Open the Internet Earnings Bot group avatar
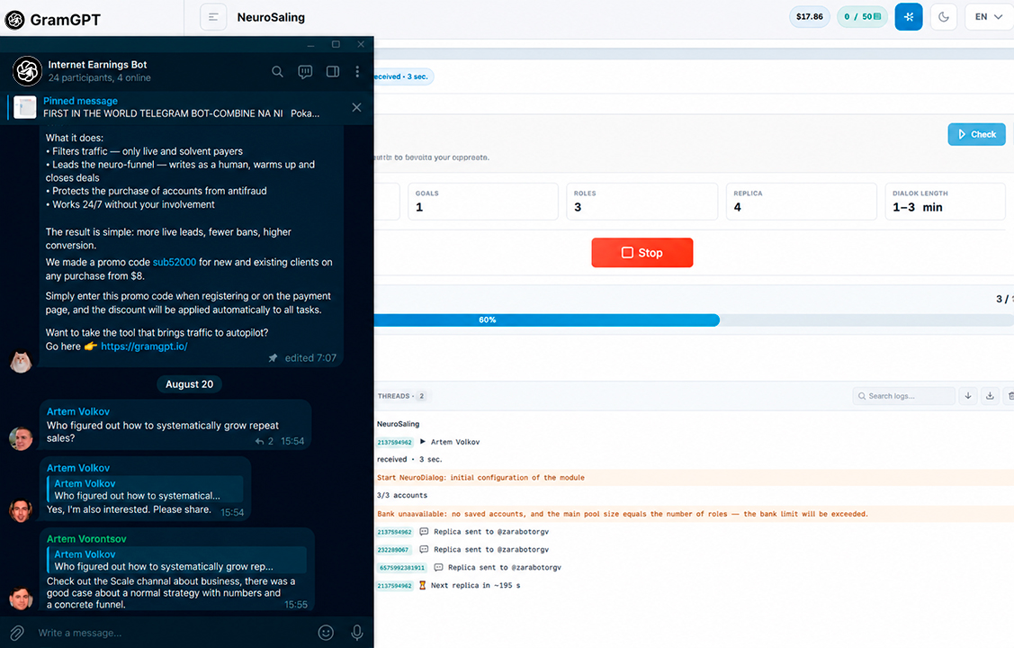The image size is (1014, 648). tap(28, 71)
